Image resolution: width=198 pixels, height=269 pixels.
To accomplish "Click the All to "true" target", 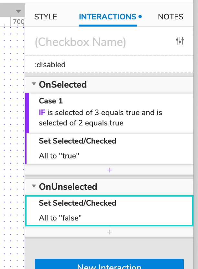I will pyautogui.click(x=59, y=156).
